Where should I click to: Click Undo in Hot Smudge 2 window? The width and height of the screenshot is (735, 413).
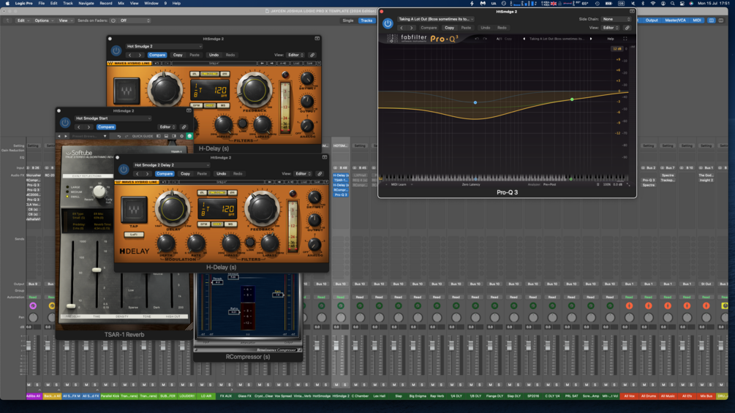pyautogui.click(x=214, y=55)
